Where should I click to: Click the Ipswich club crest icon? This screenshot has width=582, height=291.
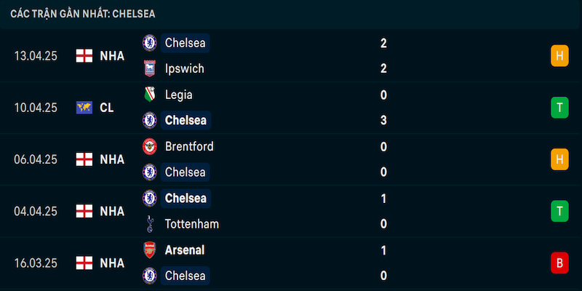tap(150, 68)
